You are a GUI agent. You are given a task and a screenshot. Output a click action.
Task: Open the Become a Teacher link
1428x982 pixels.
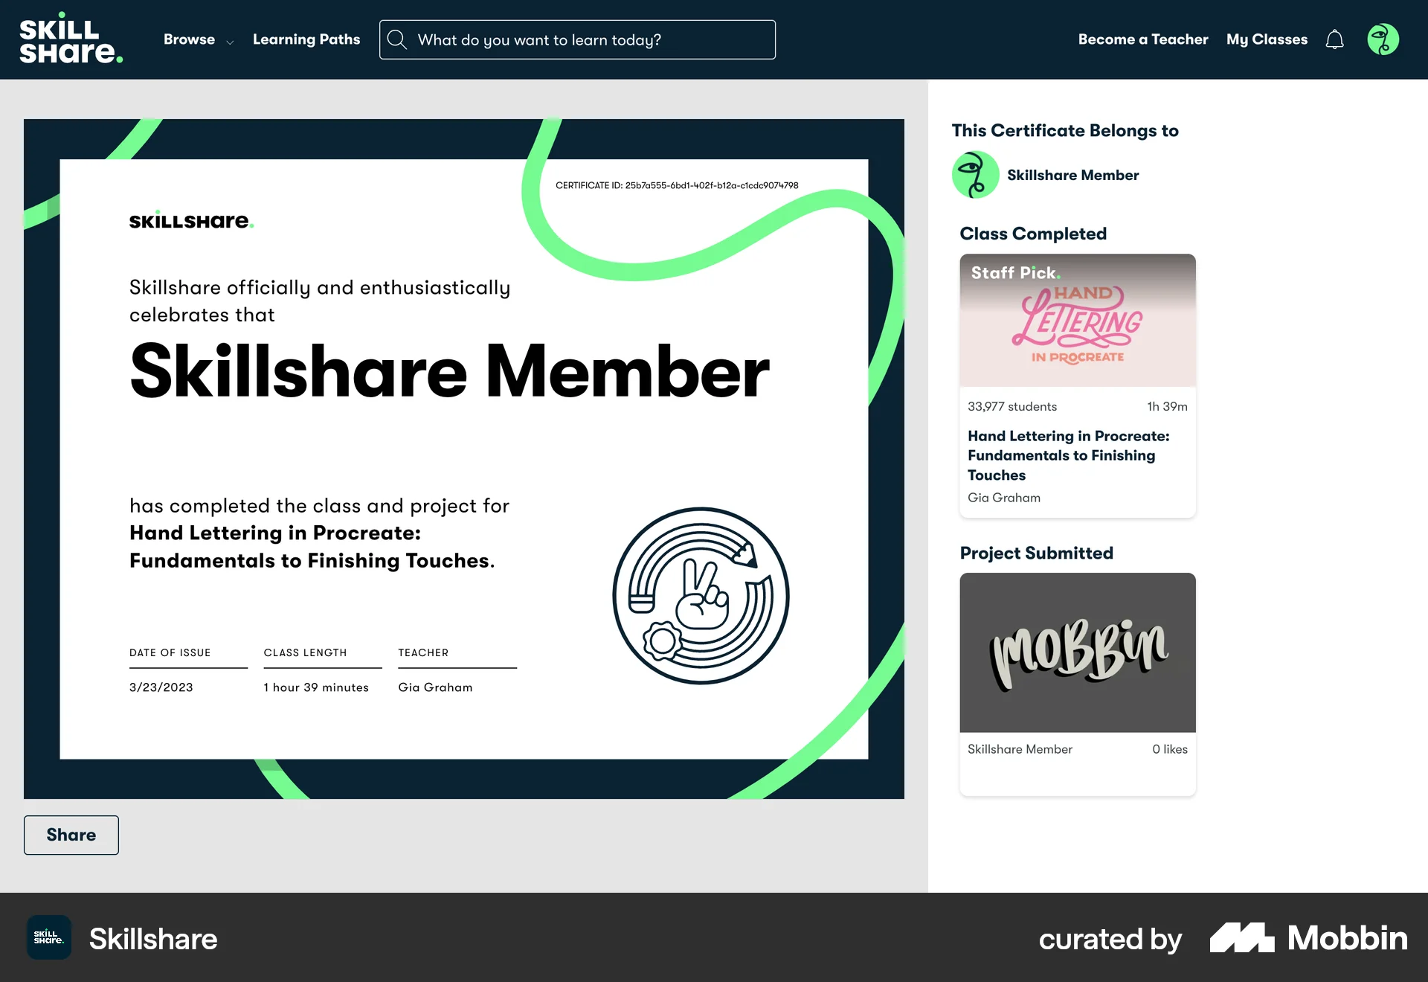1143,39
